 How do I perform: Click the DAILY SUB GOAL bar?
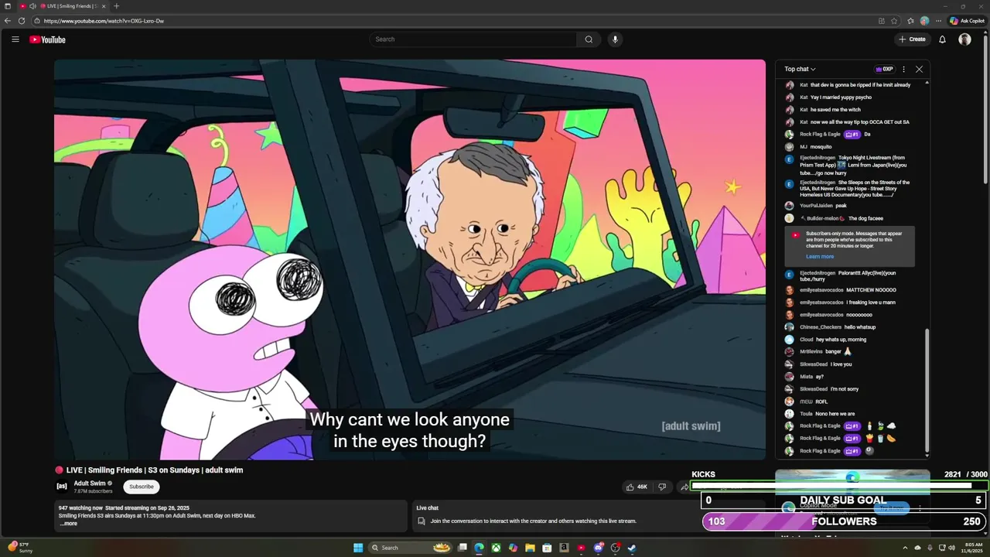[x=845, y=501]
